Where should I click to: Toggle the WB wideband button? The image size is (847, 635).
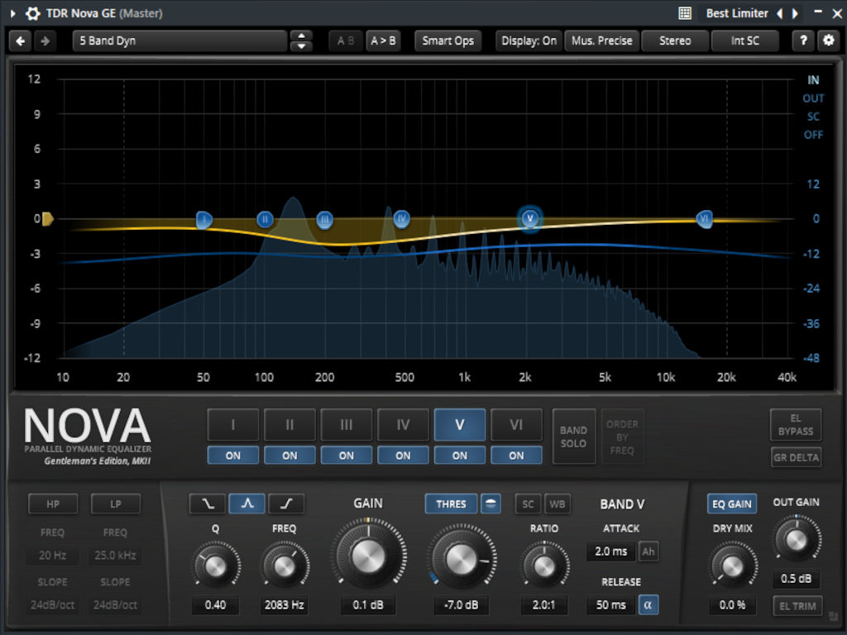click(x=557, y=504)
